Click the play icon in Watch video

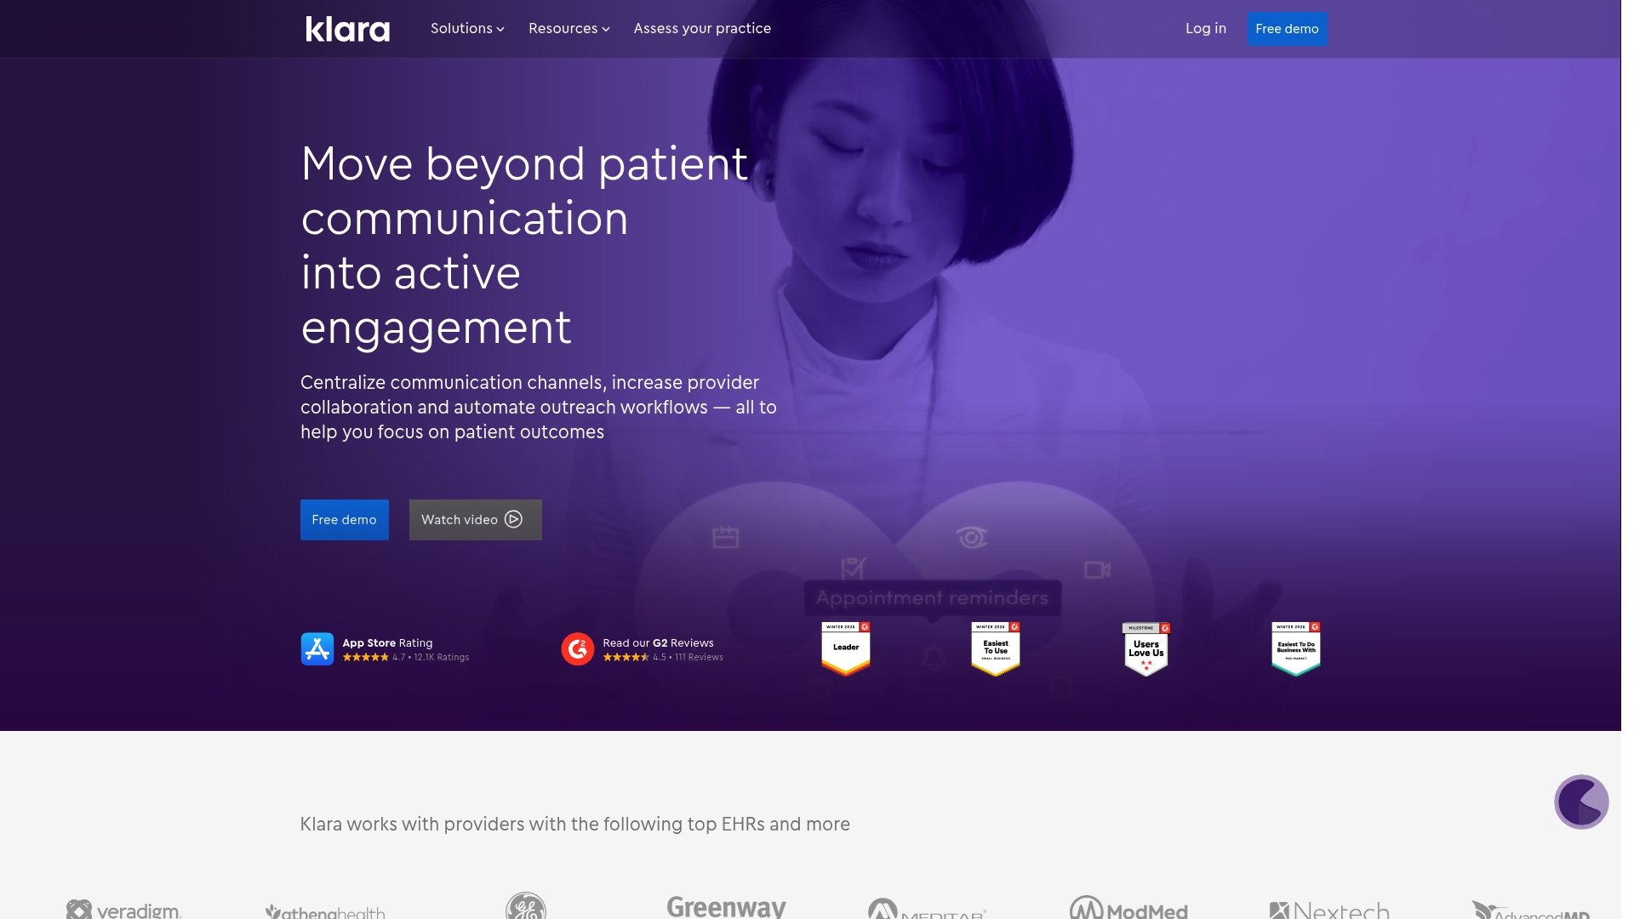pyautogui.click(x=513, y=519)
